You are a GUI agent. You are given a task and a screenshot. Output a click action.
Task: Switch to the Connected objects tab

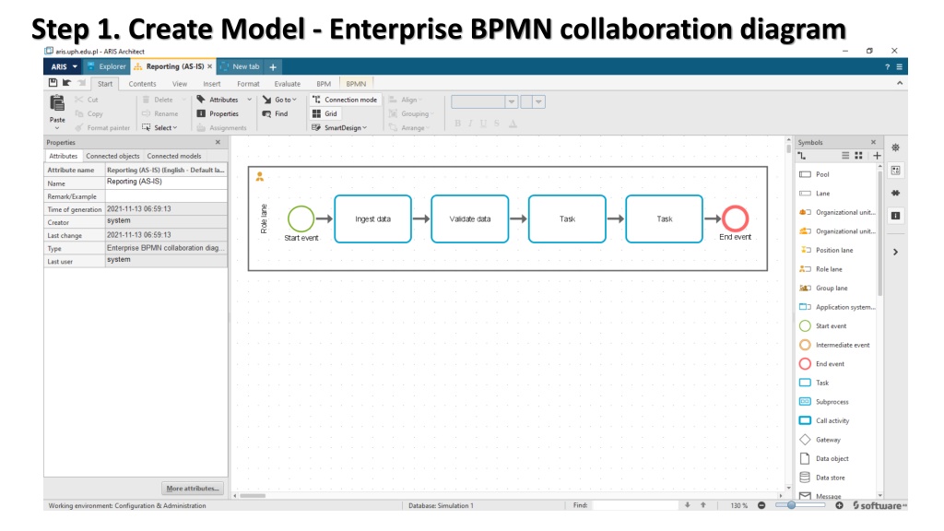[x=112, y=156]
